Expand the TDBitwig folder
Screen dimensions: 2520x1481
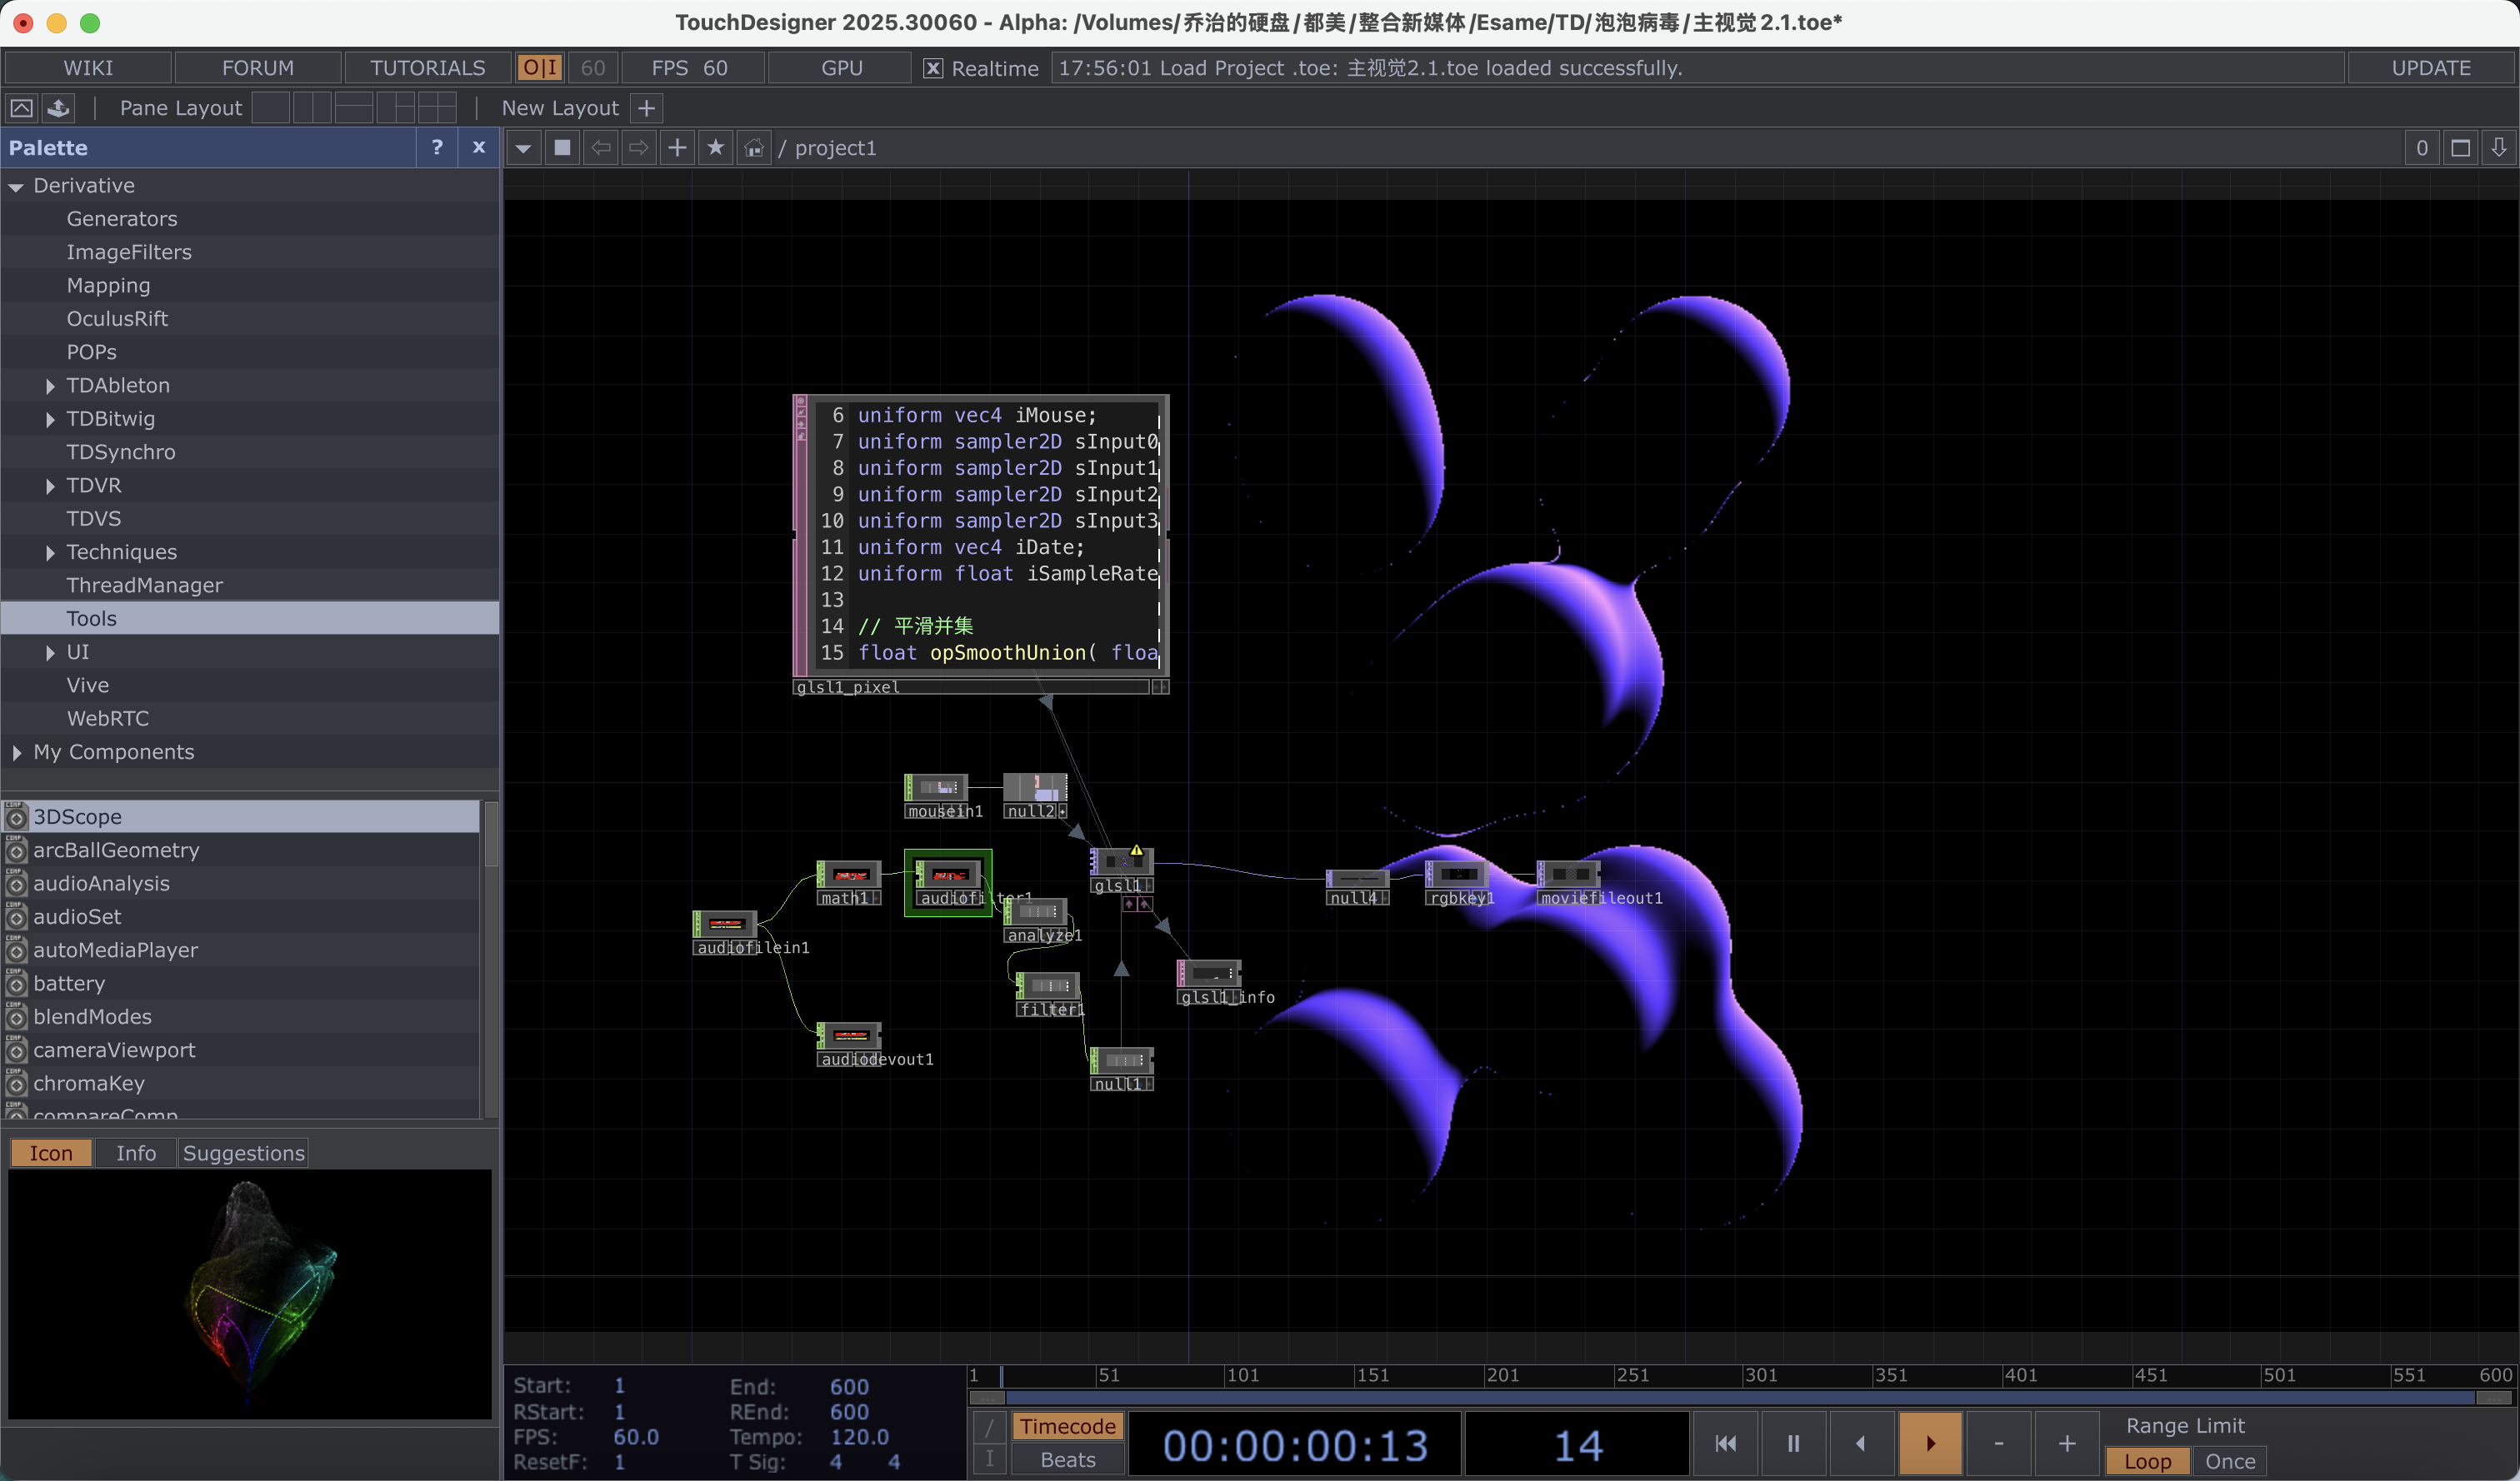(x=50, y=420)
